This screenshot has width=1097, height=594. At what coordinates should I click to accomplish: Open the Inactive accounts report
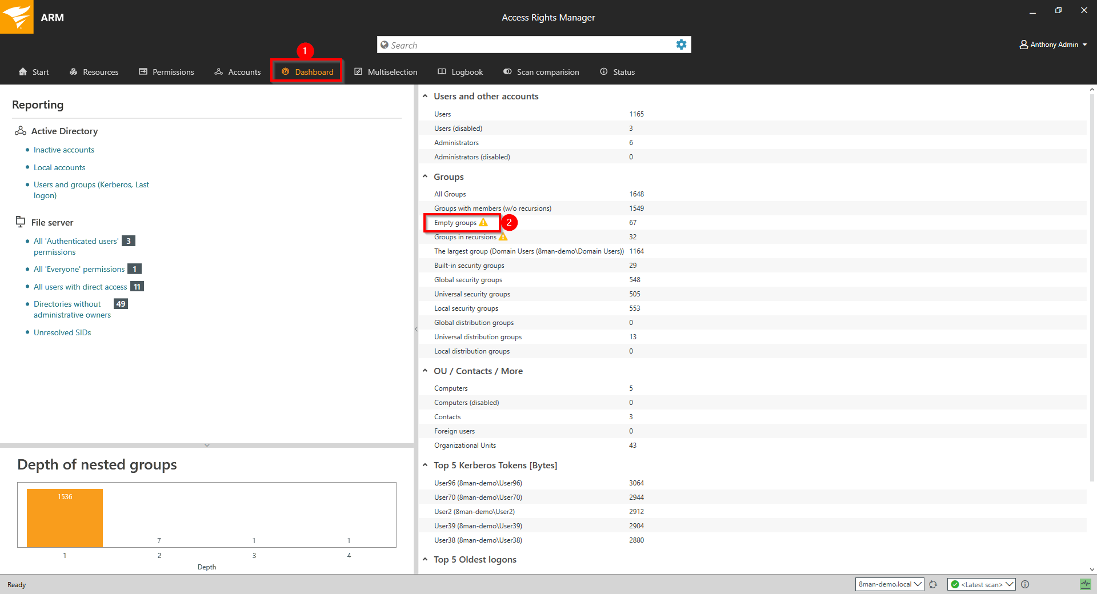pos(64,150)
